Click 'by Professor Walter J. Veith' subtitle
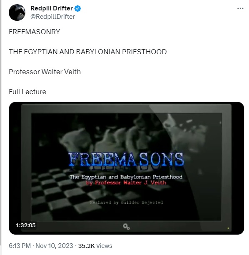The image size is (249, 255). point(126,182)
